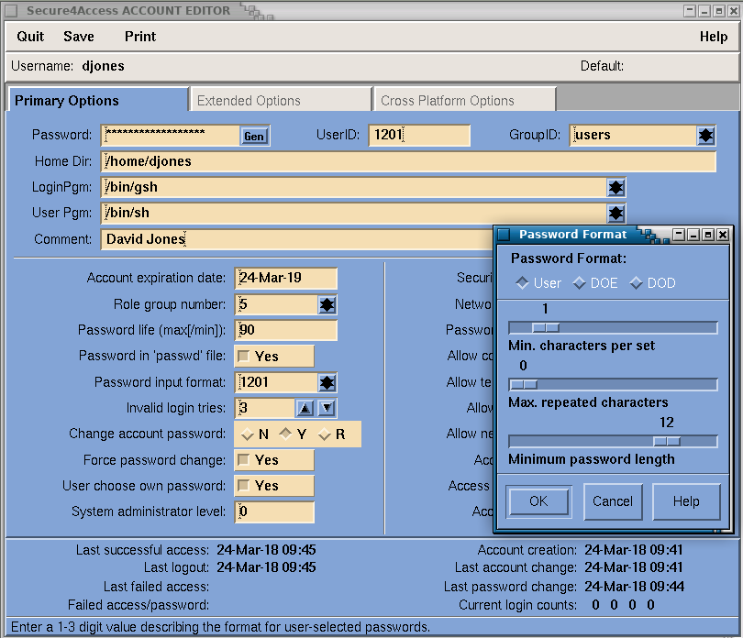Click the UserID field showing 1201
The height and width of the screenshot is (638, 743).
pyautogui.click(x=419, y=136)
